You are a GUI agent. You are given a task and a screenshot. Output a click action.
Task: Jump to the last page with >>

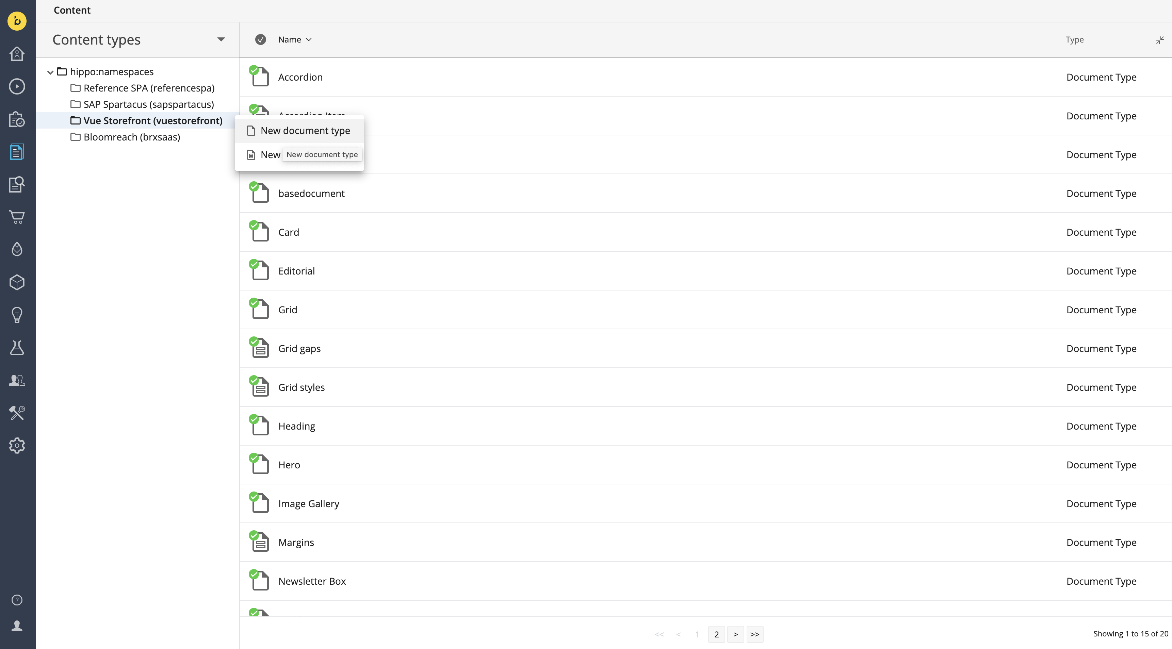754,634
